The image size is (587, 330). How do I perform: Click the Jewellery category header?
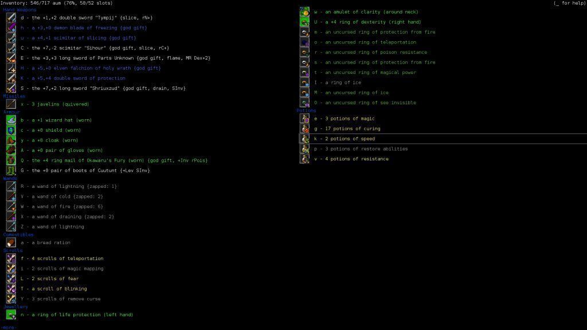(15, 307)
